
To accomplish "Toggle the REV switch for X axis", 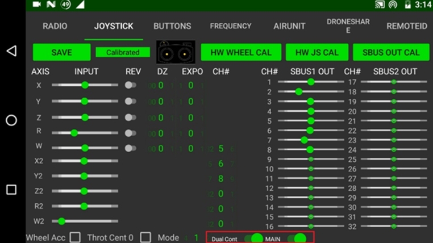I will (x=130, y=85).
